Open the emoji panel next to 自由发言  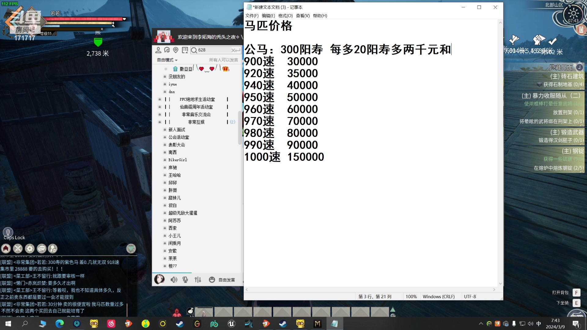click(212, 280)
